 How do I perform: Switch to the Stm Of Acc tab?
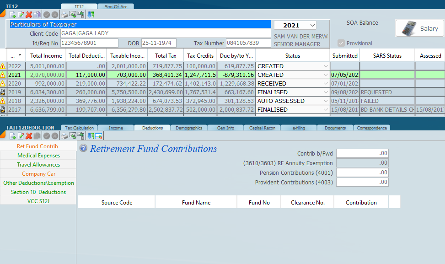(116, 6)
